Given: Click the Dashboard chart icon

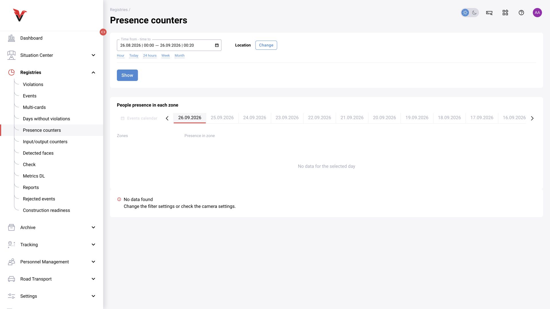Looking at the screenshot, I should 11,38.
